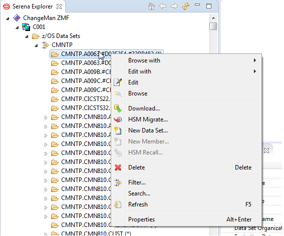This screenshot has height=236, width=284.
Task: Click the Download green arrow icon
Action: pyautogui.click(x=118, y=108)
